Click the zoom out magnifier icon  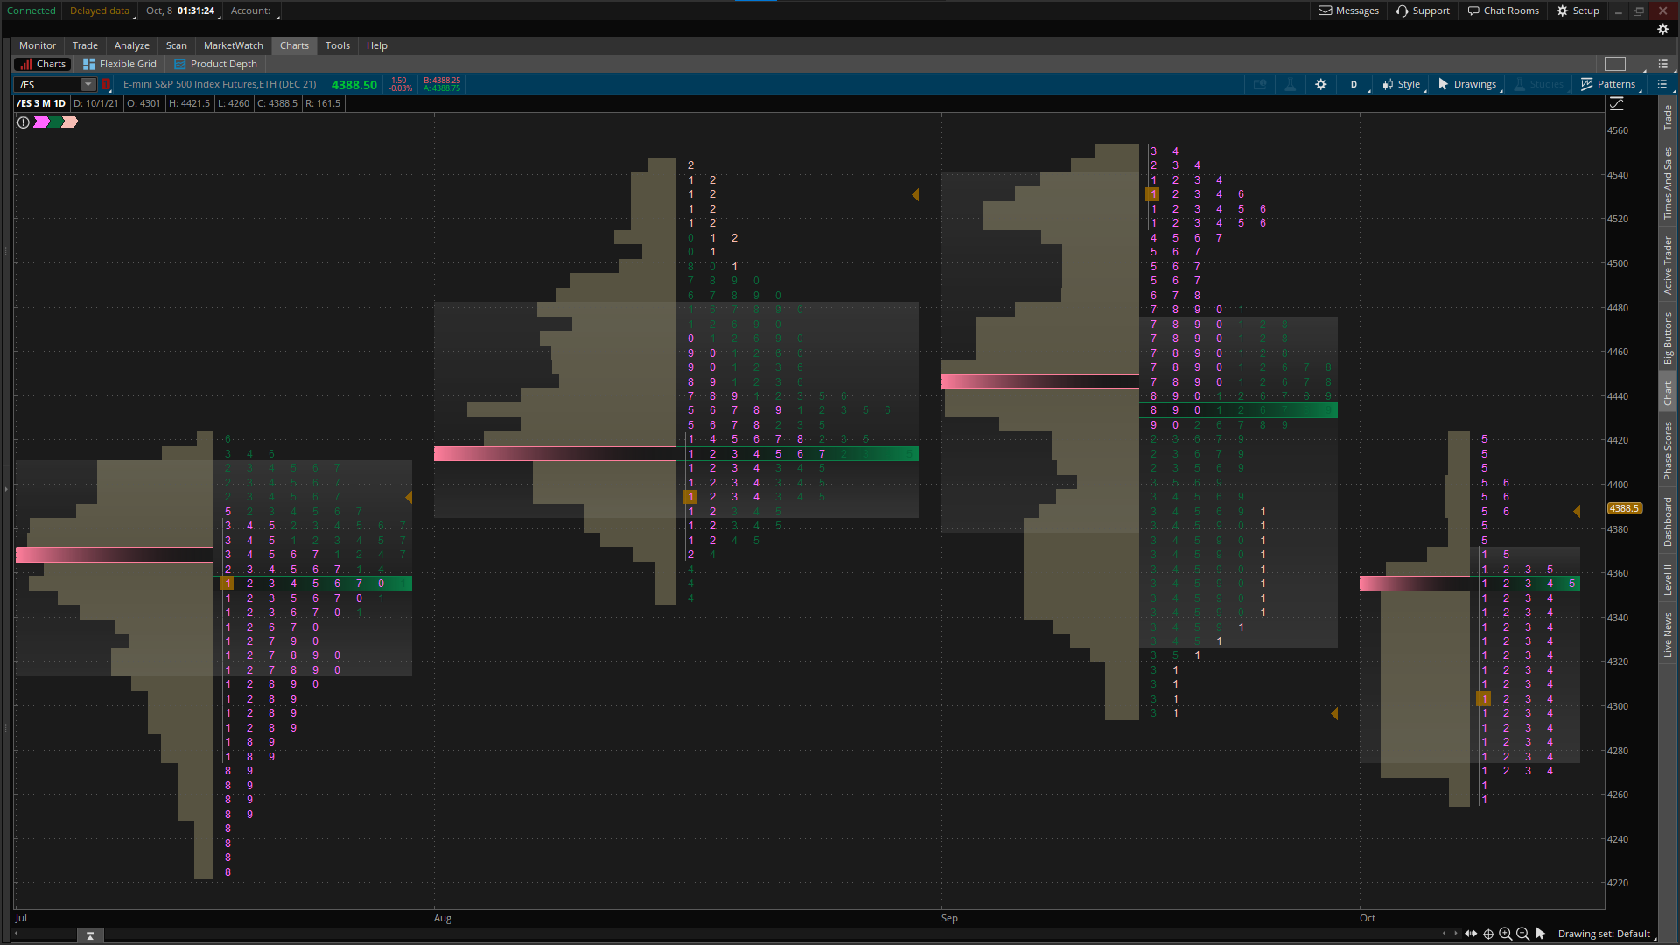[1522, 934]
